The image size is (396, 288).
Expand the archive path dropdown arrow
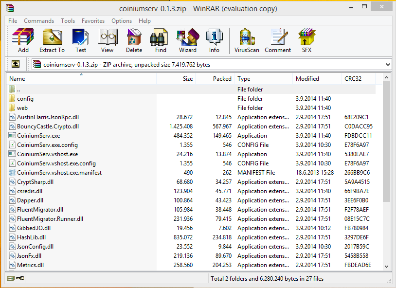tap(388, 65)
